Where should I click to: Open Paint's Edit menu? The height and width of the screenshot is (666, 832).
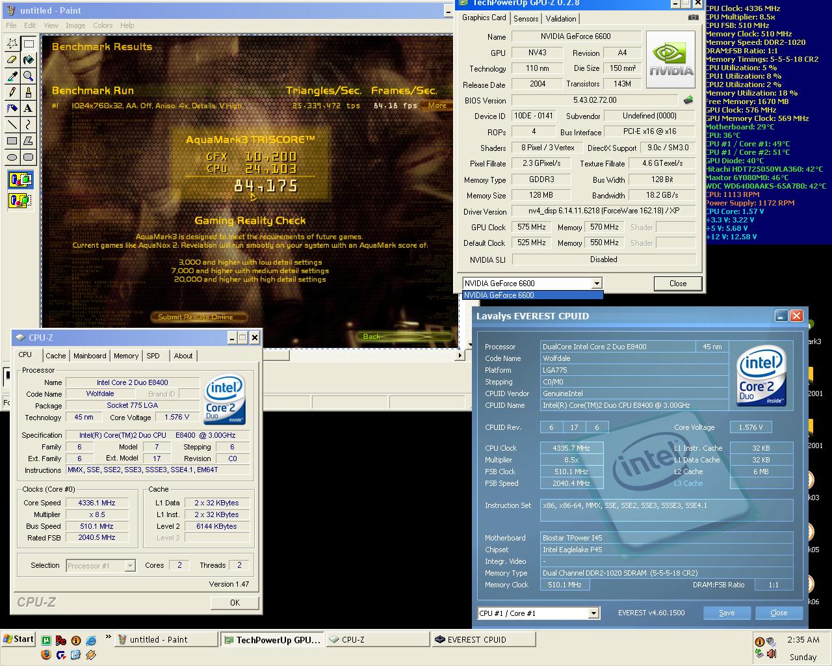(x=30, y=25)
